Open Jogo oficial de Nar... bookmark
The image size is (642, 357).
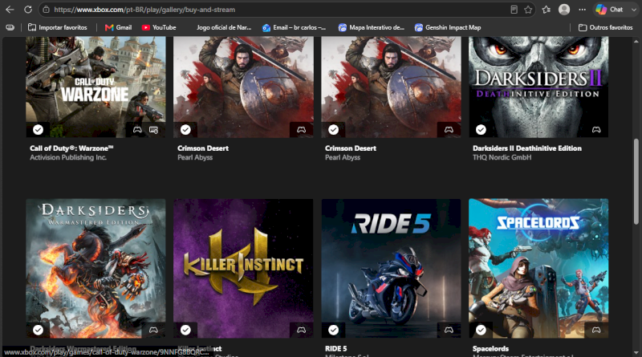(224, 27)
